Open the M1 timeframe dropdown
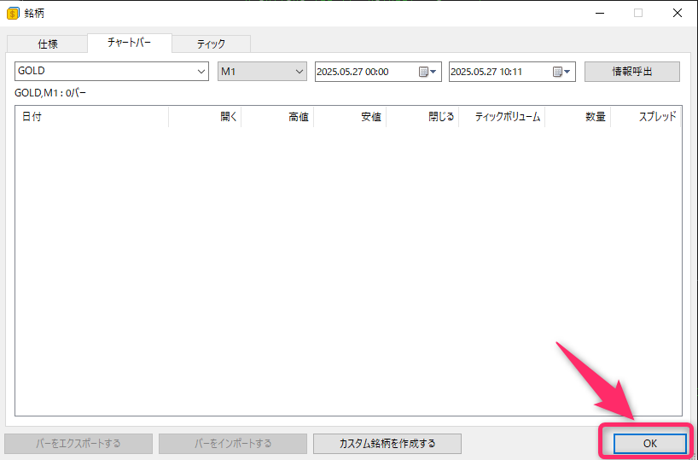Screen dimensions: 698x460 [299, 71]
